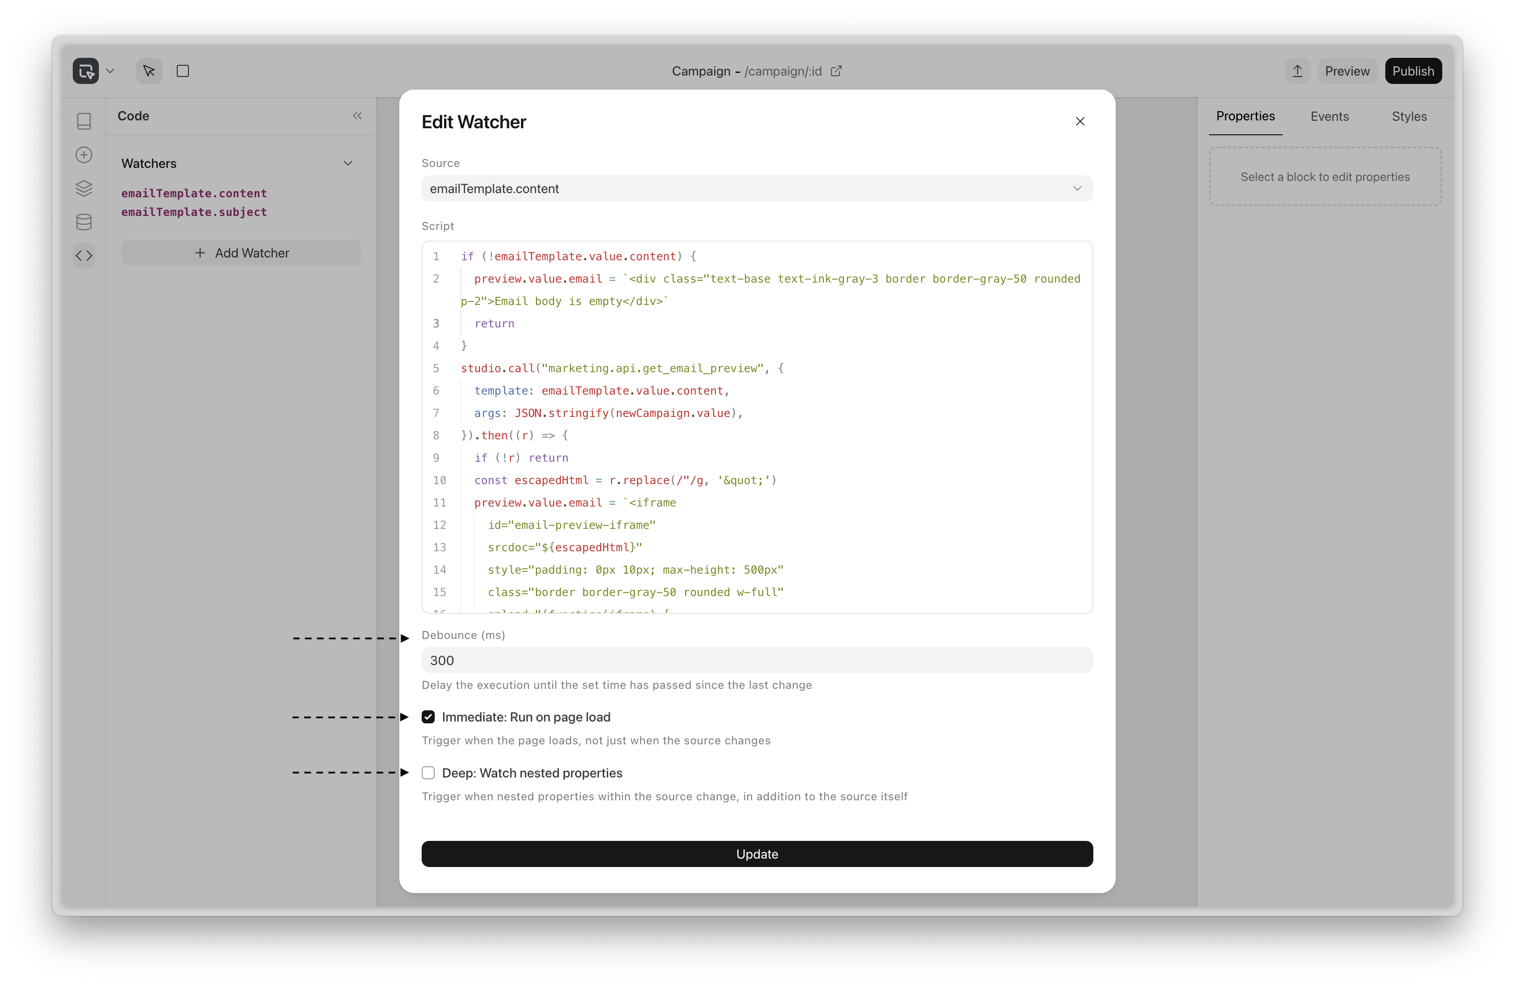Open the code panel brackets icon

[x=84, y=256]
